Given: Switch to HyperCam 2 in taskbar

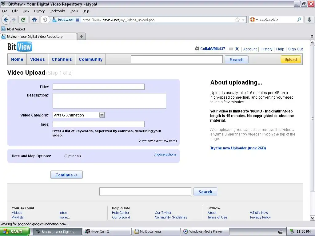Looking at the screenshot, I should pyautogui.click(x=107, y=231).
